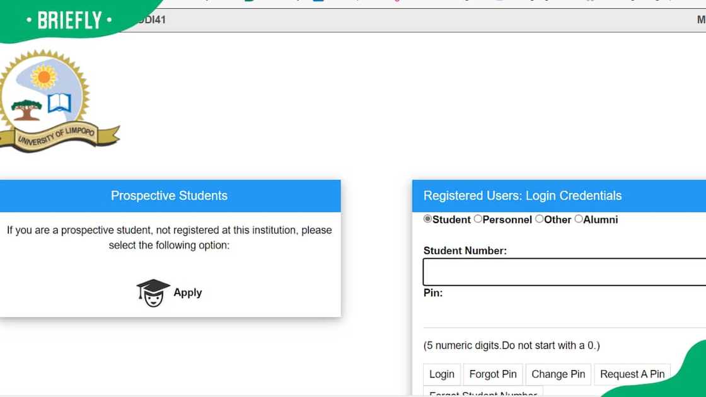Click the Request A Pin button
Image resolution: width=706 pixels, height=397 pixels.
click(632, 374)
